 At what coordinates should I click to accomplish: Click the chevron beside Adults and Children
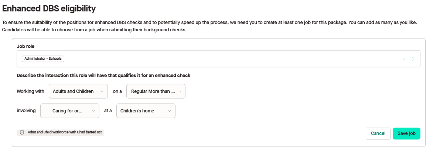[102, 91]
